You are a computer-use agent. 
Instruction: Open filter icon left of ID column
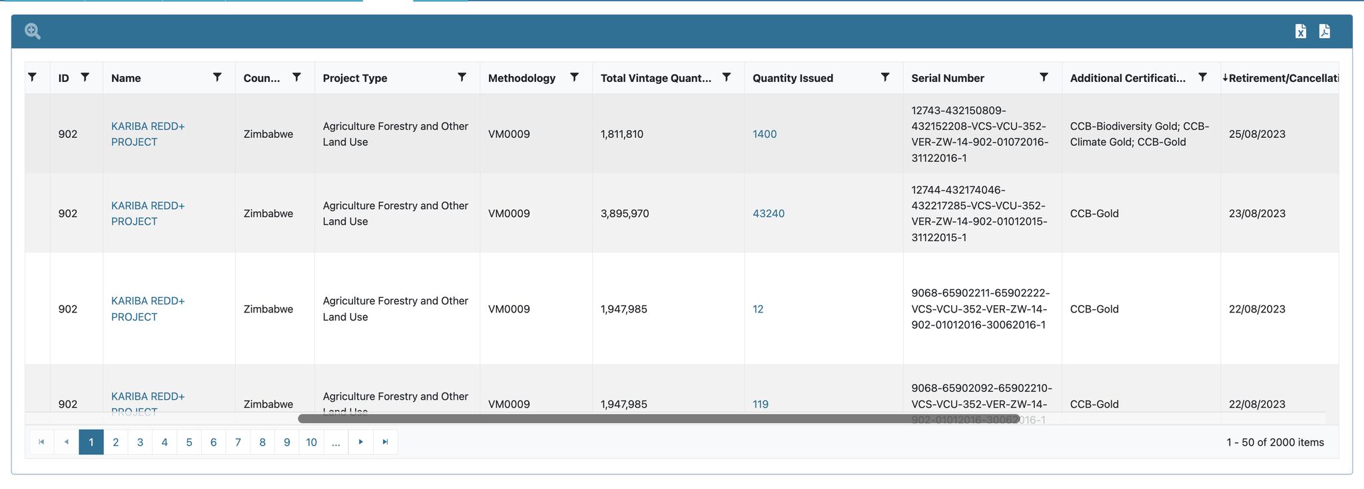32,77
